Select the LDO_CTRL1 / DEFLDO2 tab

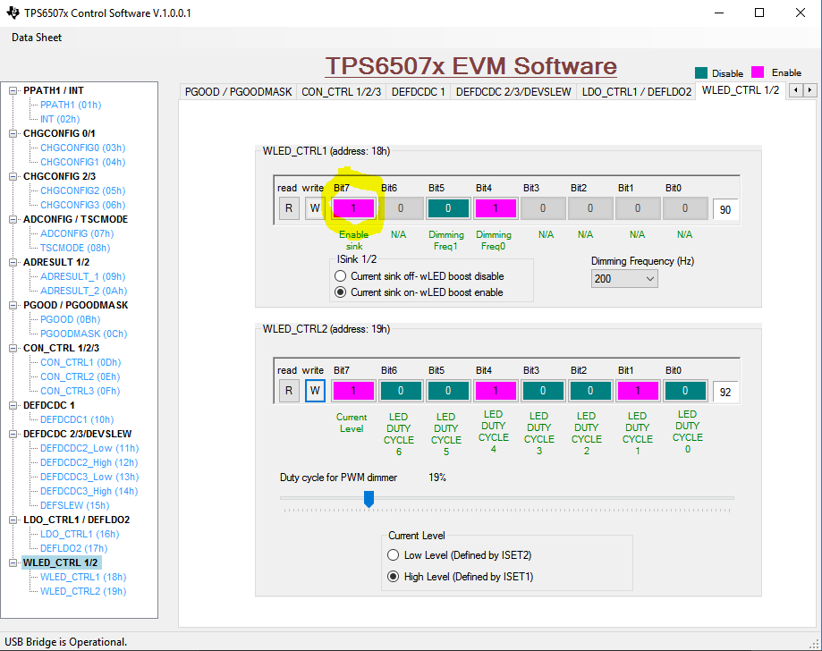coord(637,92)
